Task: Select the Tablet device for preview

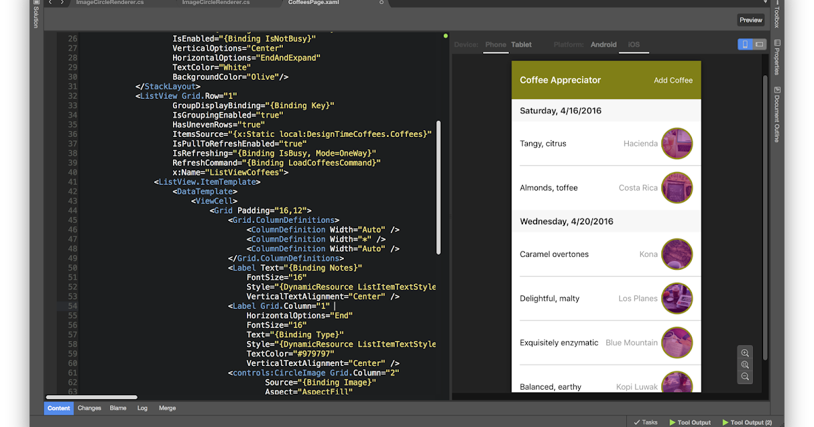Action: [521, 45]
